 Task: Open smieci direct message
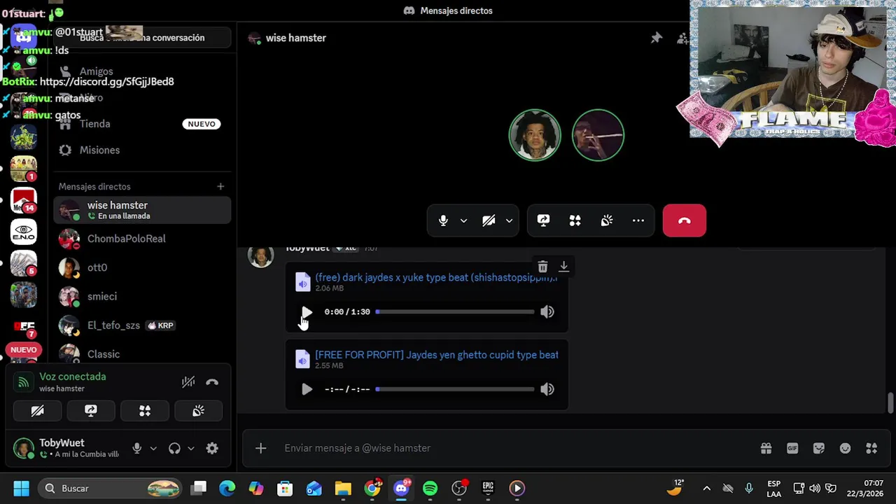142,296
